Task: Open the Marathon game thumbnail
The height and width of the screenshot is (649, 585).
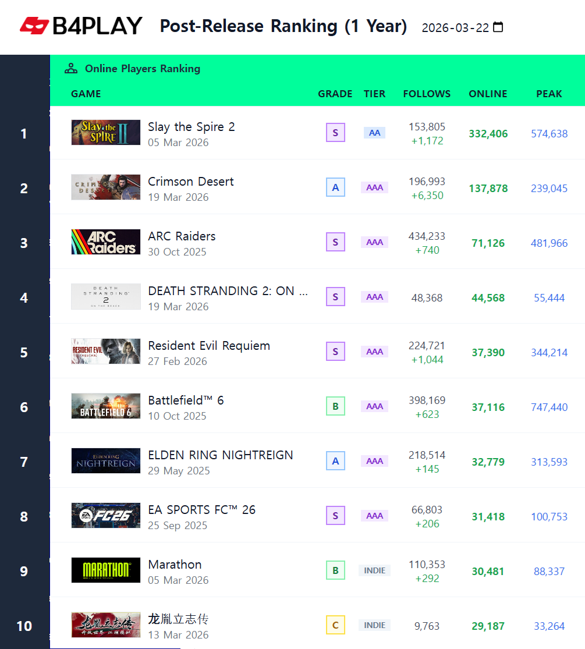Action: pos(105,570)
